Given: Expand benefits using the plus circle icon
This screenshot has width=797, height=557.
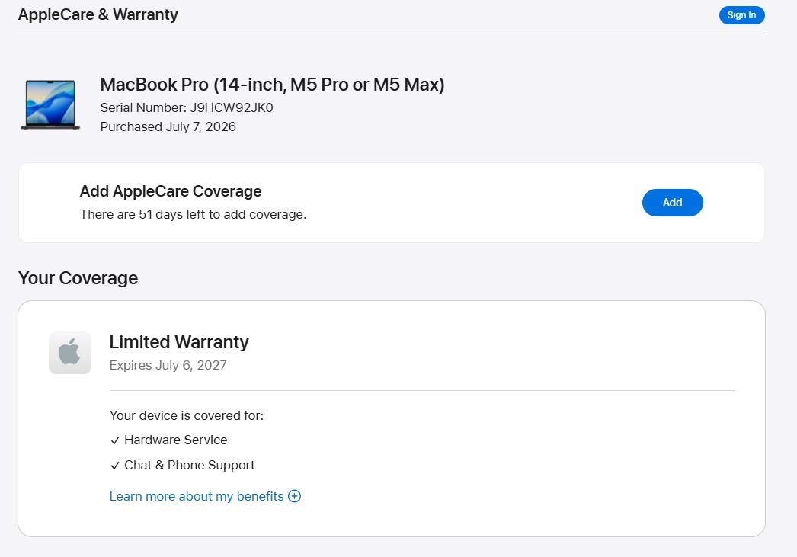Looking at the screenshot, I should click(294, 496).
